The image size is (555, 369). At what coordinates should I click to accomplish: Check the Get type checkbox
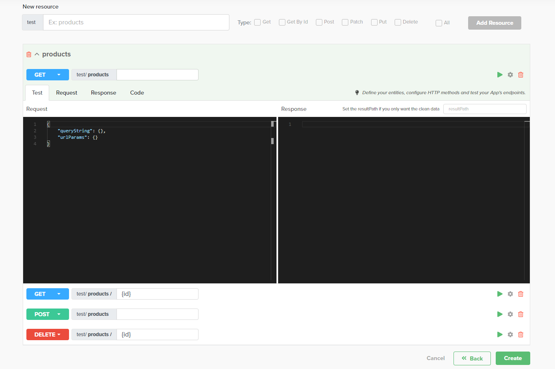click(257, 22)
